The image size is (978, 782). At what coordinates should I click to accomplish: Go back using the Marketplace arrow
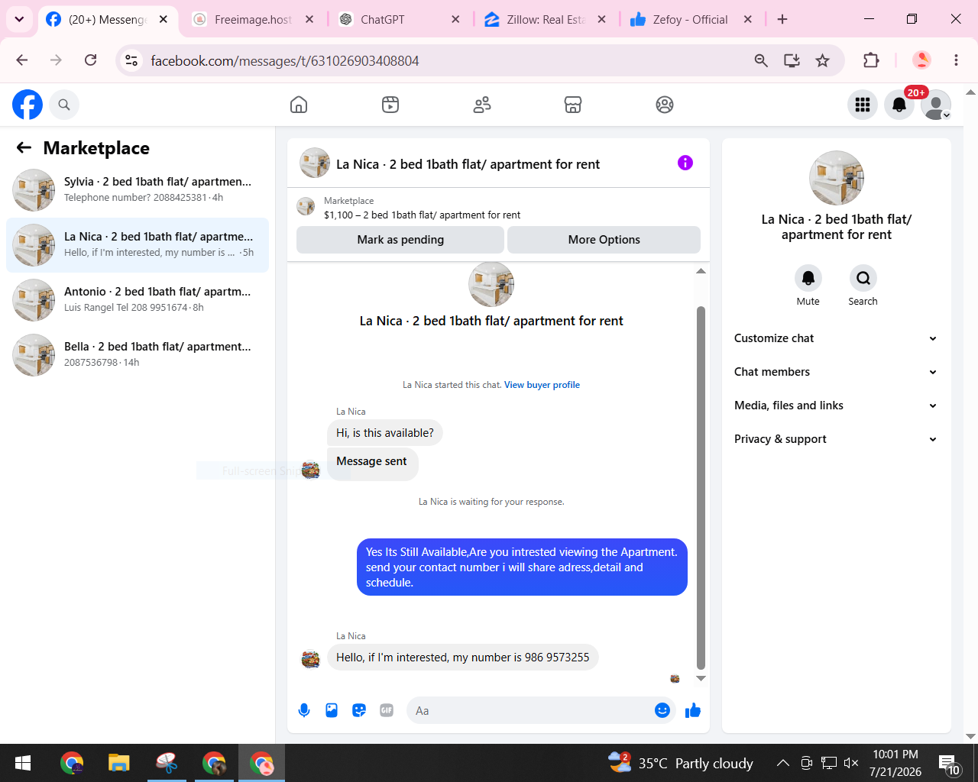coord(24,148)
